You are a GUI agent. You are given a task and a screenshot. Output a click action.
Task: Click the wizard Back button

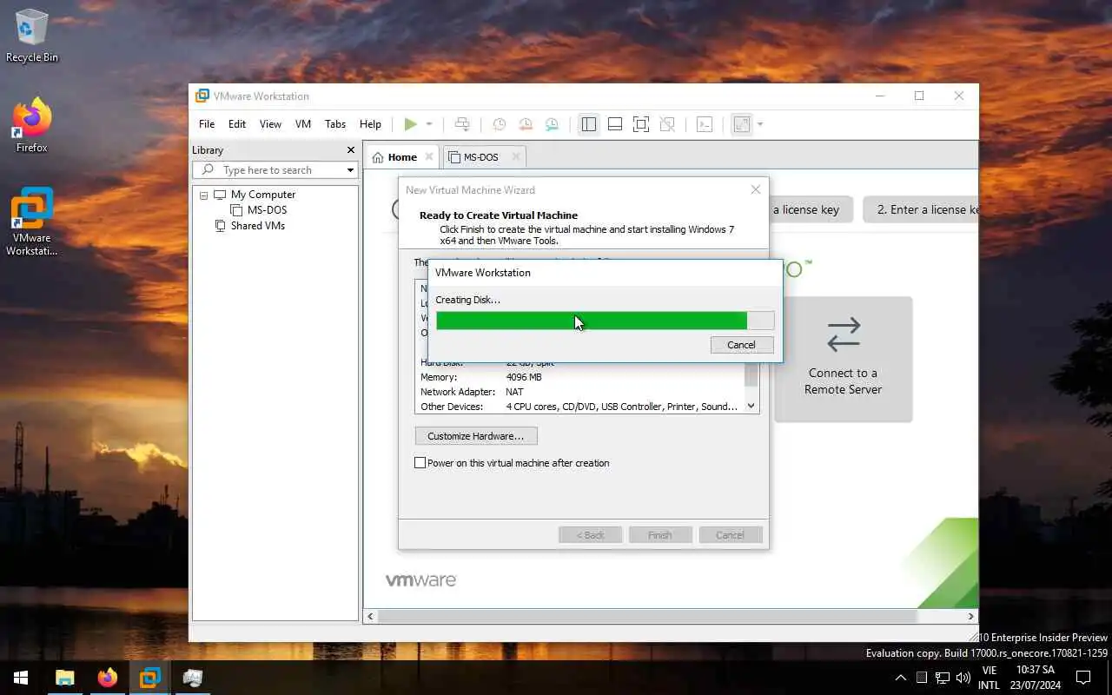[590, 535]
